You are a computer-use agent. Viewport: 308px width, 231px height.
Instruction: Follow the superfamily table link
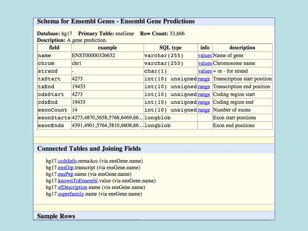pos(71,194)
